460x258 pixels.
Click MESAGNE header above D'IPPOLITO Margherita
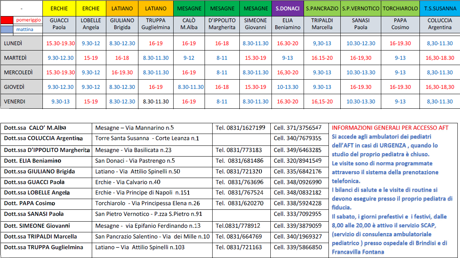point(222,8)
